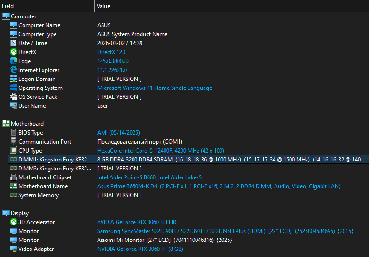The width and height of the screenshot is (369, 257).
Task: Select the Display category header
Action: tap(20, 213)
